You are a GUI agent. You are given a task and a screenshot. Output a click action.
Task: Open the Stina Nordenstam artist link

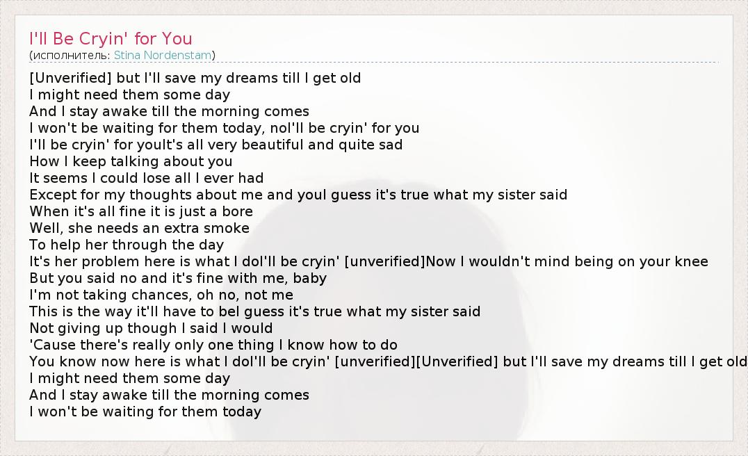(x=163, y=55)
